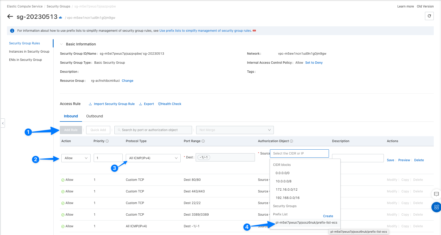
Task: Open the feedback chat icon
Action: [436, 194]
